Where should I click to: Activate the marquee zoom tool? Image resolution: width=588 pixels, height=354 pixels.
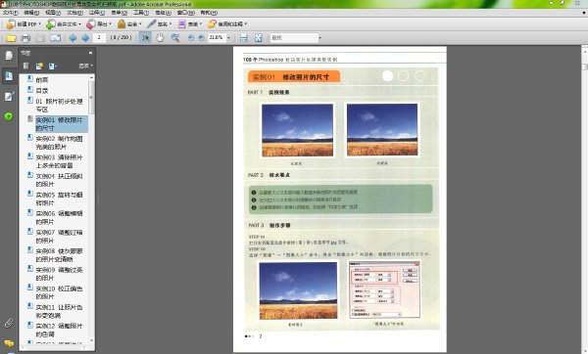click(174, 37)
